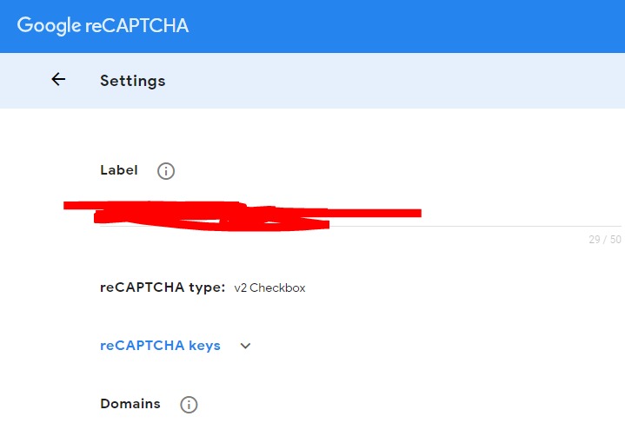Click blank space right of the v2 Checkbox text
625x423 pixels.
click(435, 288)
